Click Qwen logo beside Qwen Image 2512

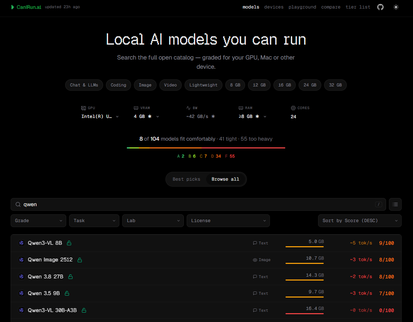(x=22, y=260)
